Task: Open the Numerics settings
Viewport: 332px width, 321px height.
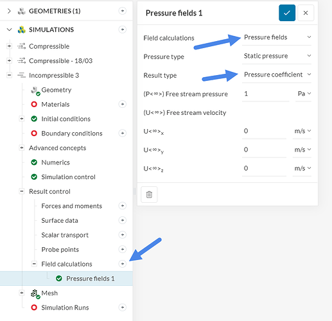Action: point(55,162)
